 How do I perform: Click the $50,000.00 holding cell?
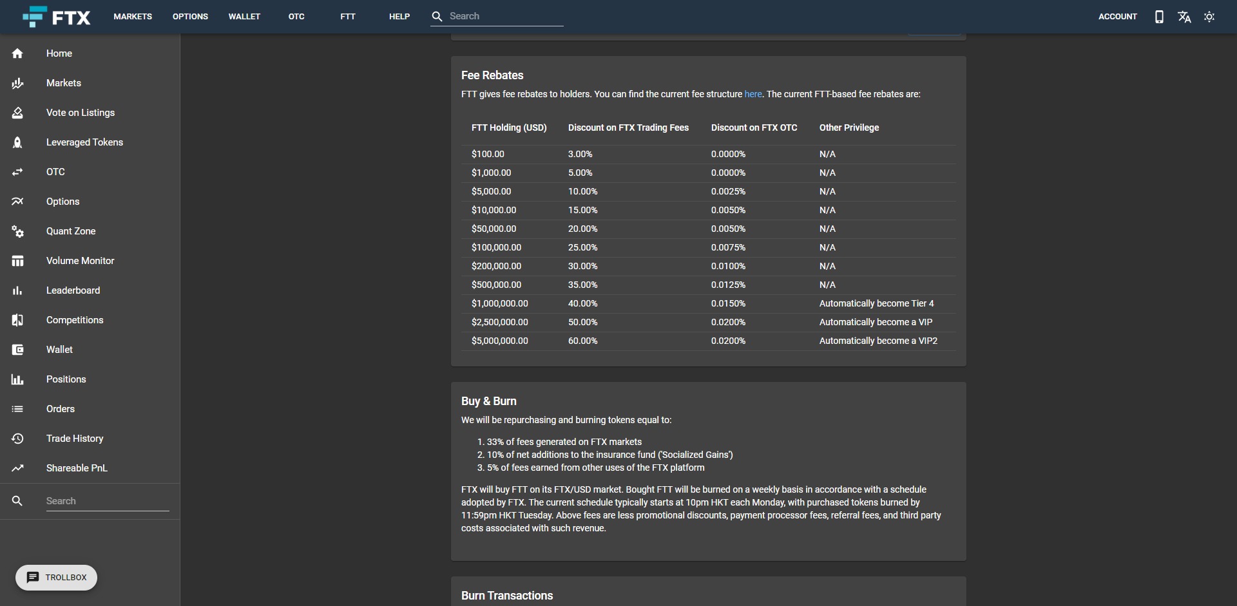tap(494, 229)
